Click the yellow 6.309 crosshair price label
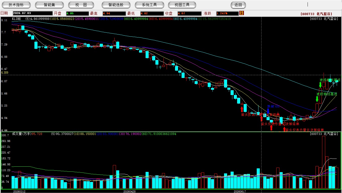 pyautogui.click(x=5, y=73)
